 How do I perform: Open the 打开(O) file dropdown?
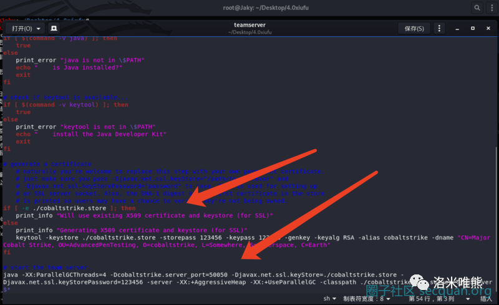(26, 29)
